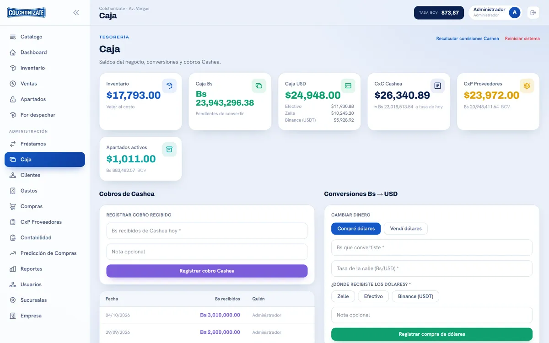549x343 pixels.
Task: Navigate to Contabilidad
Action: pyautogui.click(x=45, y=237)
